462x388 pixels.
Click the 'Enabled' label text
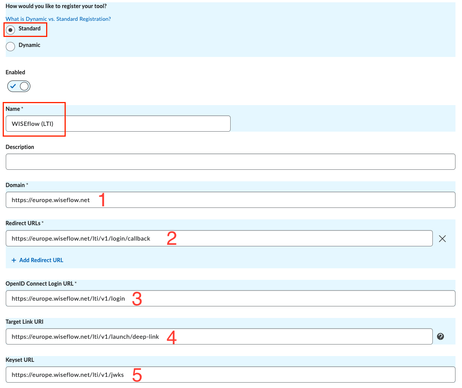[15, 72]
